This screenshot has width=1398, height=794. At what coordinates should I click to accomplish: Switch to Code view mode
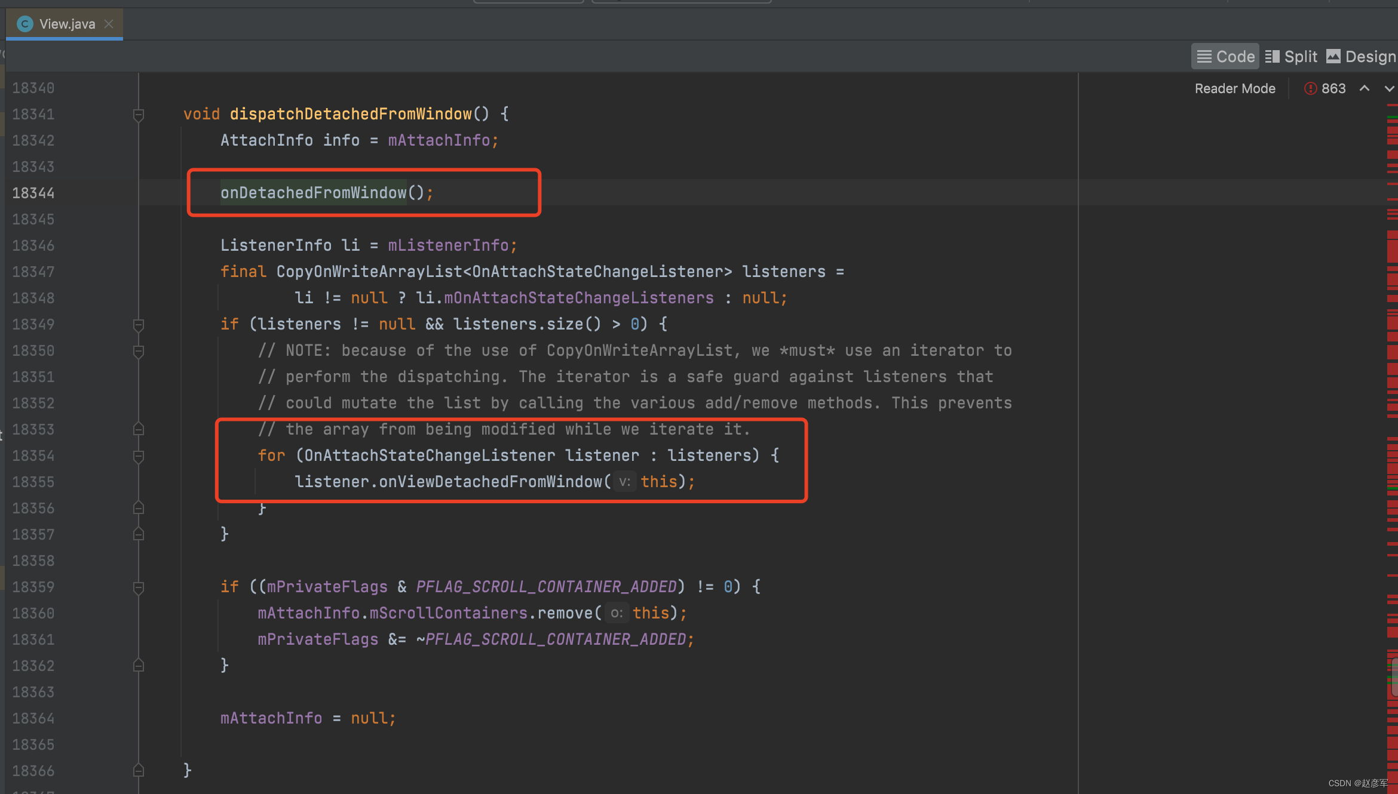[1225, 57]
